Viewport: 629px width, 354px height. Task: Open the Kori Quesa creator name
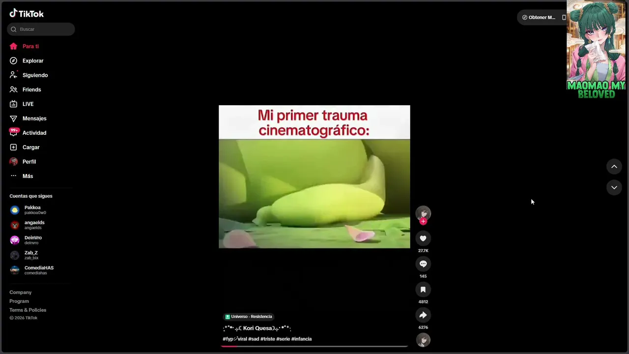(x=257, y=328)
